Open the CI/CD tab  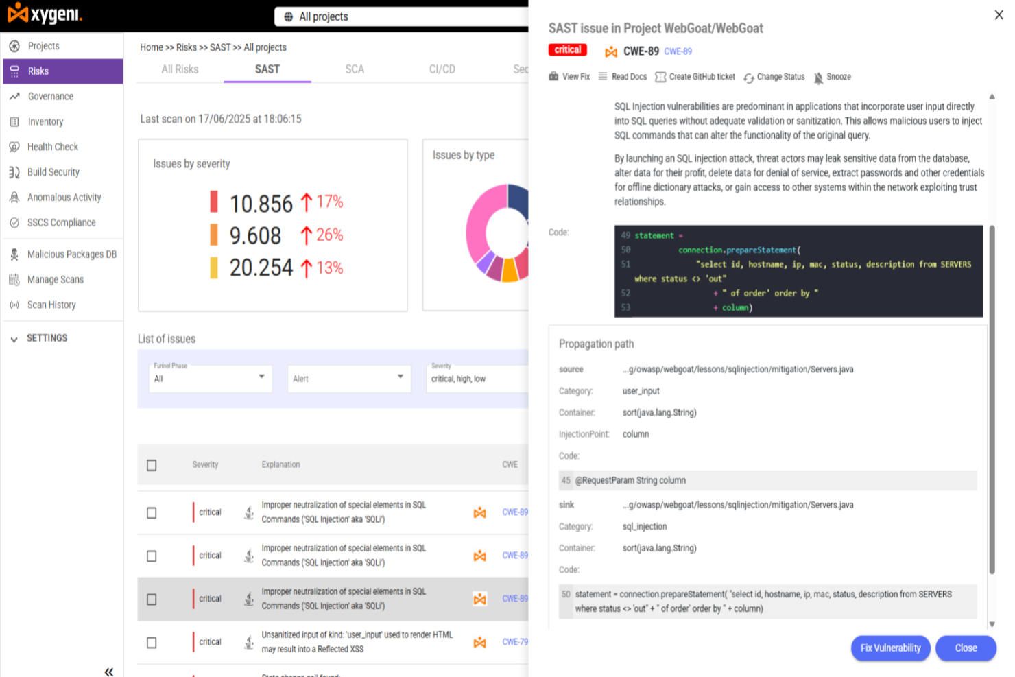tap(442, 69)
